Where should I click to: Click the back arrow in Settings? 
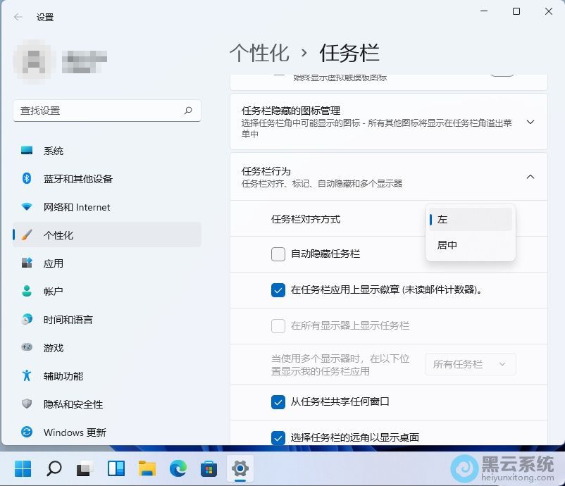click(x=18, y=17)
